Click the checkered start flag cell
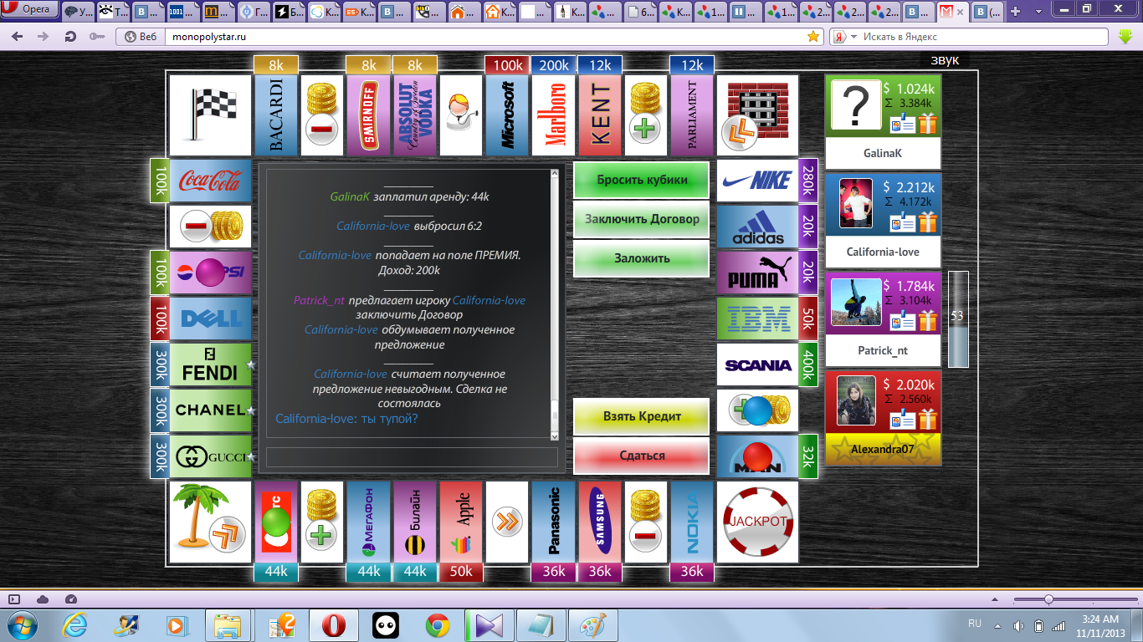 click(210, 115)
